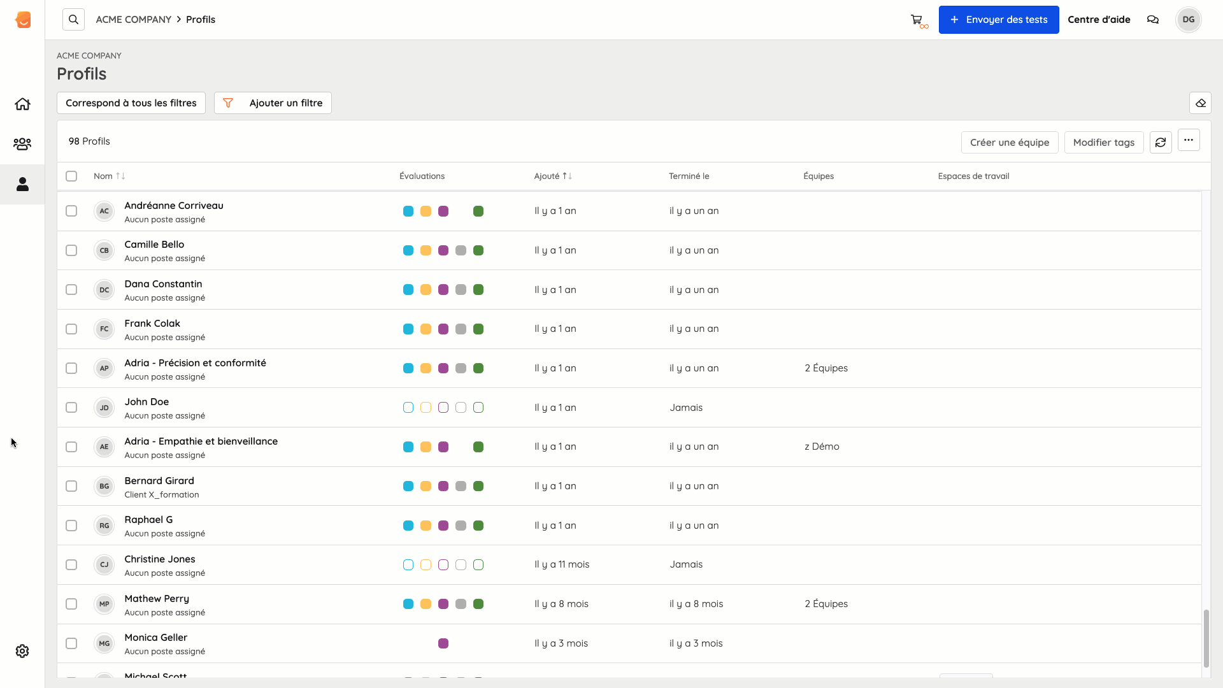Open the 'Correspond à tous les filtres' dropdown
The height and width of the screenshot is (688, 1223).
coord(131,103)
